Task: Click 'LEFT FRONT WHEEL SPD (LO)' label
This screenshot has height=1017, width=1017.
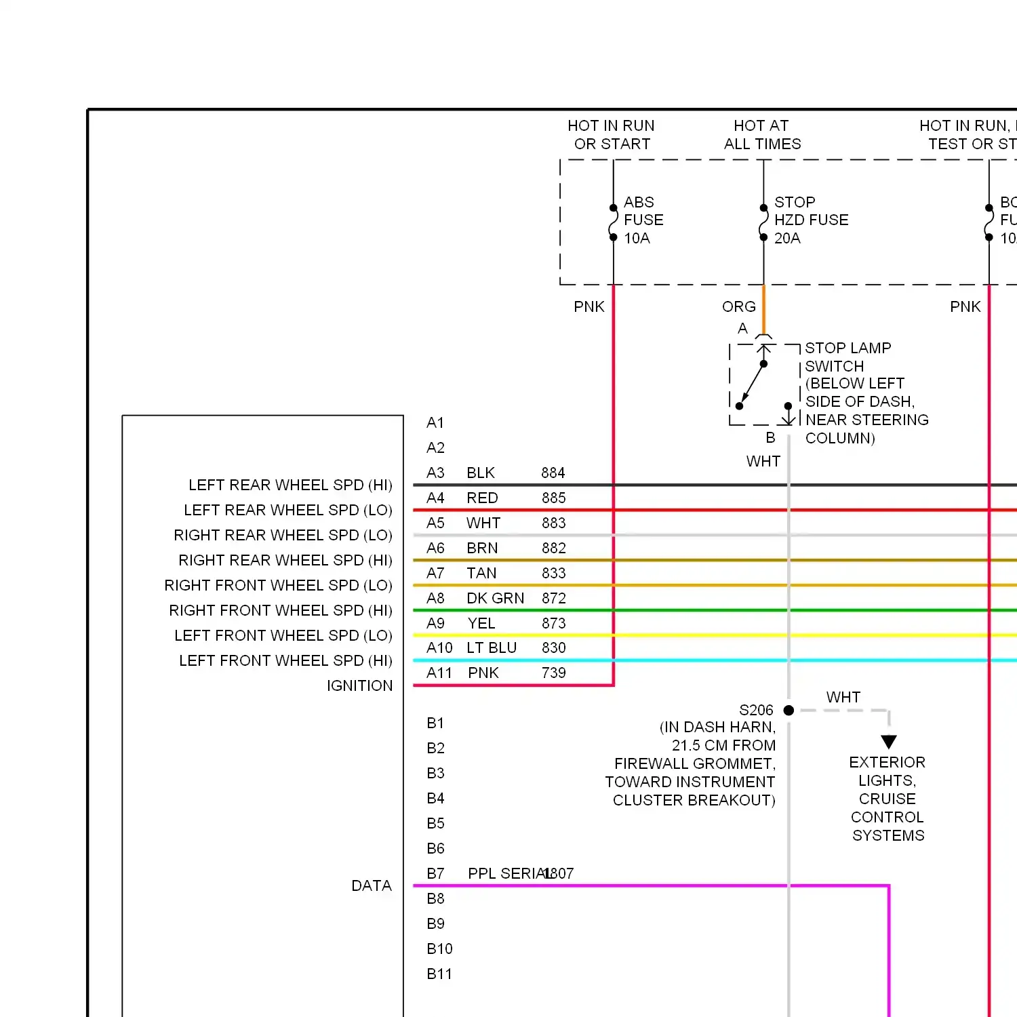Action: click(x=283, y=636)
